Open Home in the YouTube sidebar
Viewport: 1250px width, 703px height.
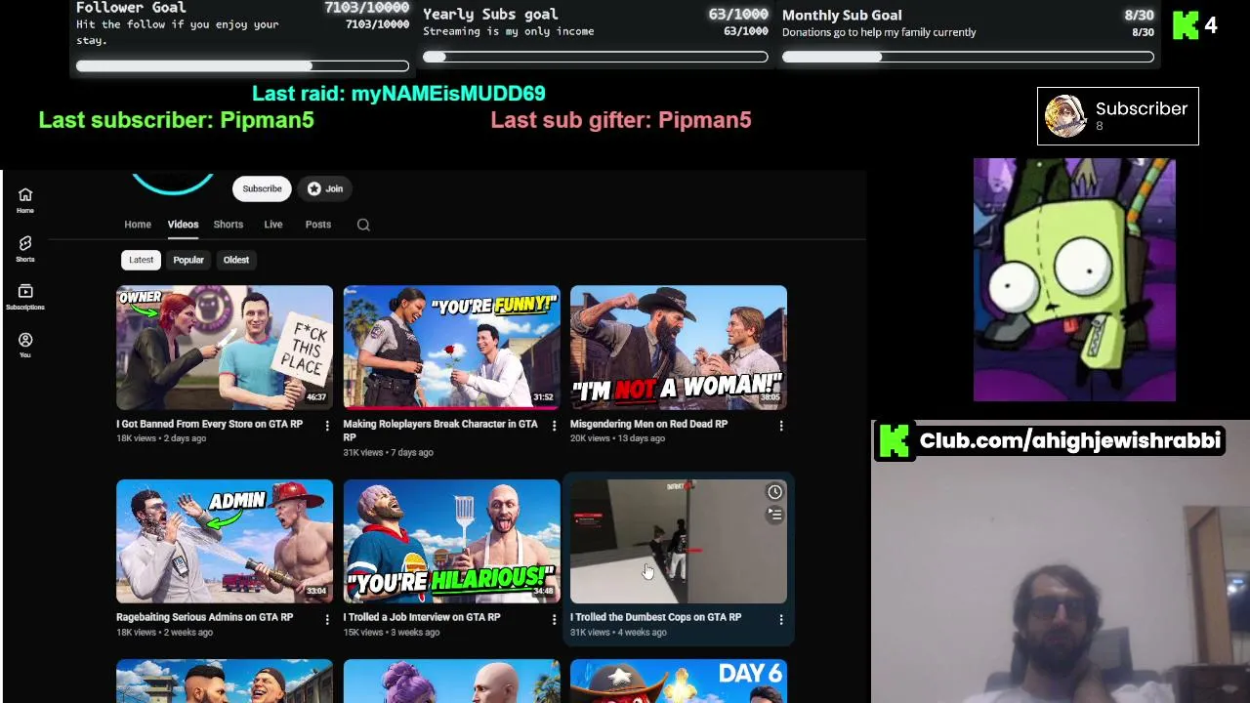coord(25,199)
